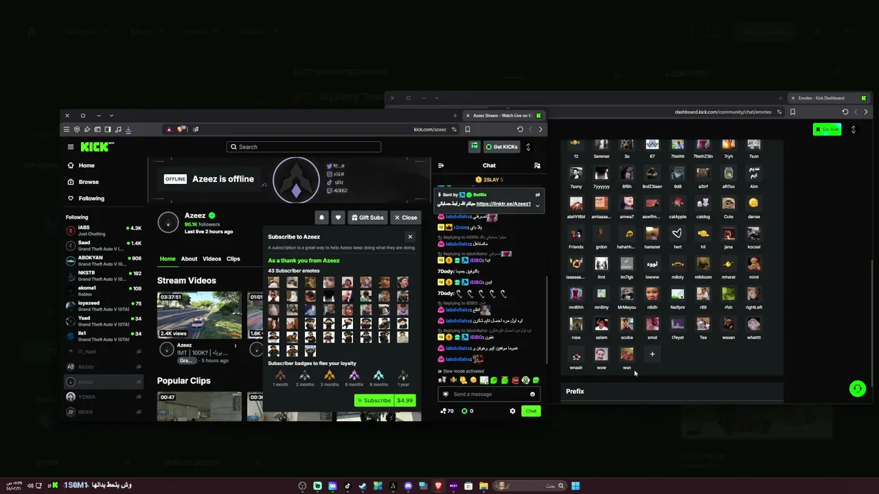Click the 2SLAY leaderboard entry in chat
This screenshot has height=494, width=879.
[x=489, y=180]
